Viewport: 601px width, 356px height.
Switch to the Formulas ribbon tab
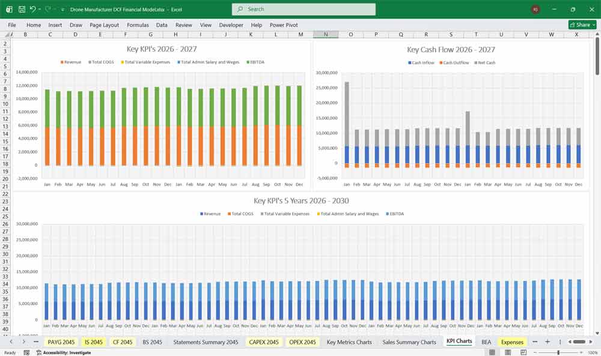click(138, 25)
